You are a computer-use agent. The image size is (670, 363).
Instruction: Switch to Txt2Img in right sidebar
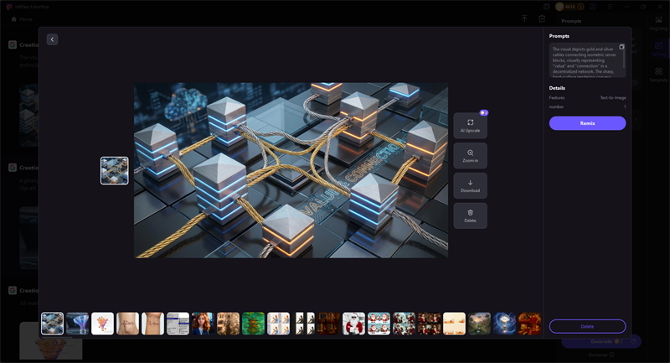coord(658,49)
